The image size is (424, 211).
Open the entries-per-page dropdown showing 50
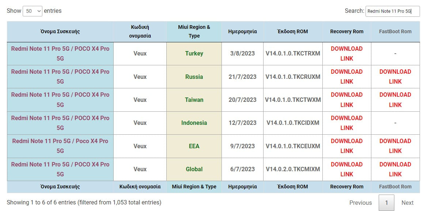click(33, 11)
